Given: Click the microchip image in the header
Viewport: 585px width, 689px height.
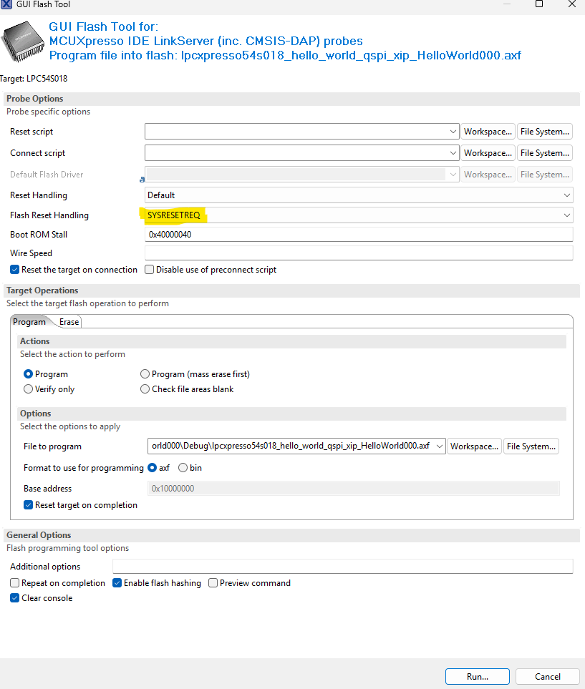Looking at the screenshot, I should tap(24, 41).
